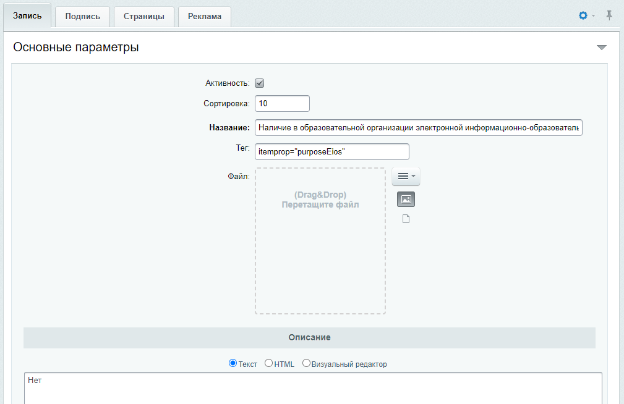The image size is (624, 404).
Task: Open the hamburger file options menu
Action: pos(406,176)
